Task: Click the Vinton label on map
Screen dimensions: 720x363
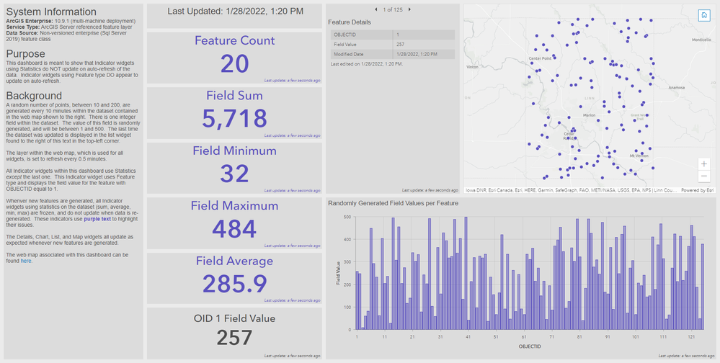Action: pos(472,67)
